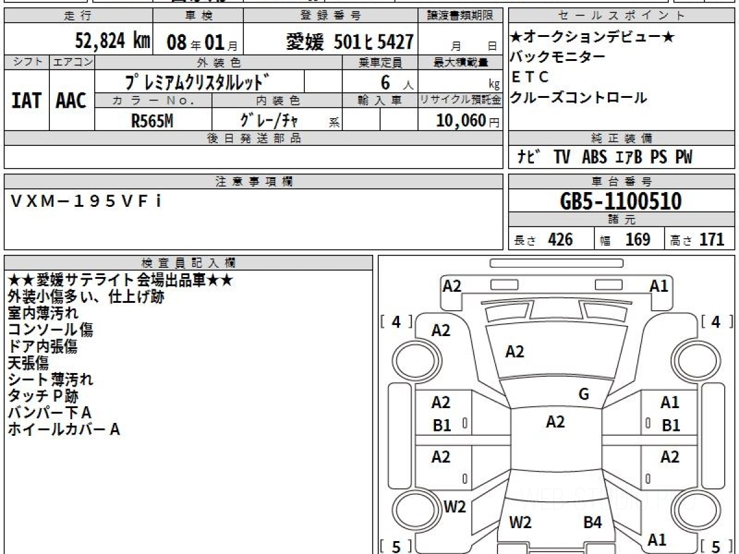Click the 注意事項欄 header

click(x=253, y=182)
